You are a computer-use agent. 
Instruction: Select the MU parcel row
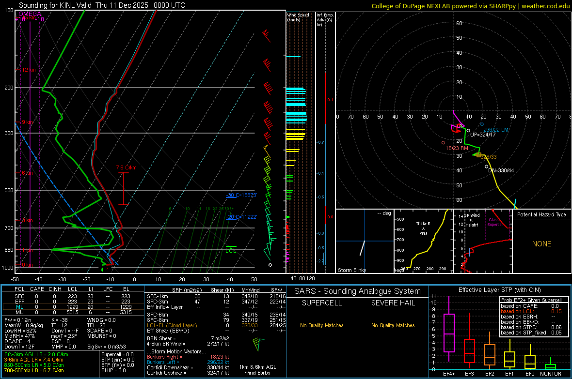coord(73,312)
